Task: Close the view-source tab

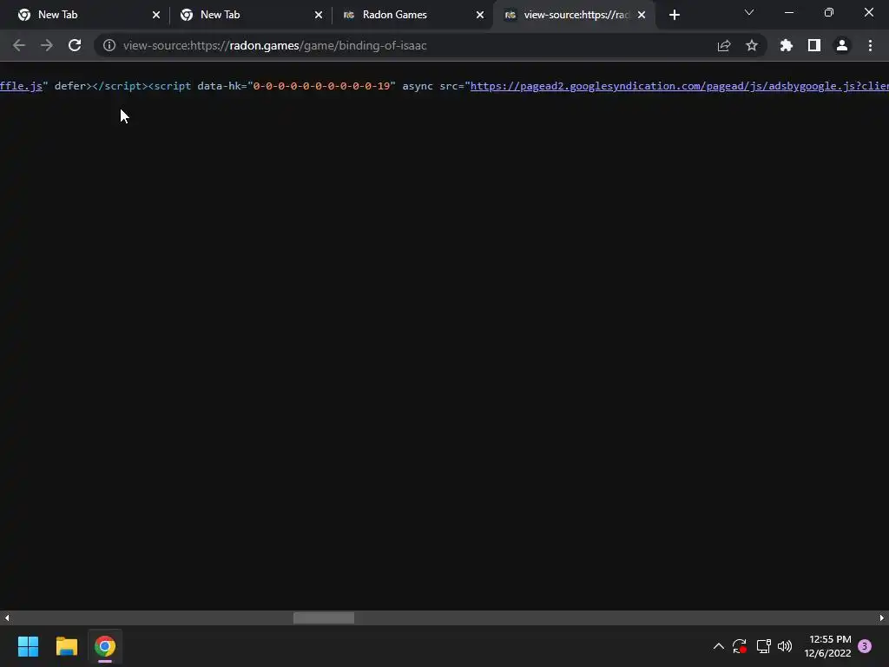Action: pos(642,15)
